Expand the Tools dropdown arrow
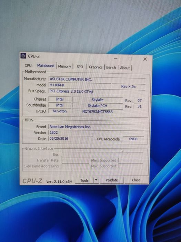Viewport: 181px width, 242px height. 96,180
